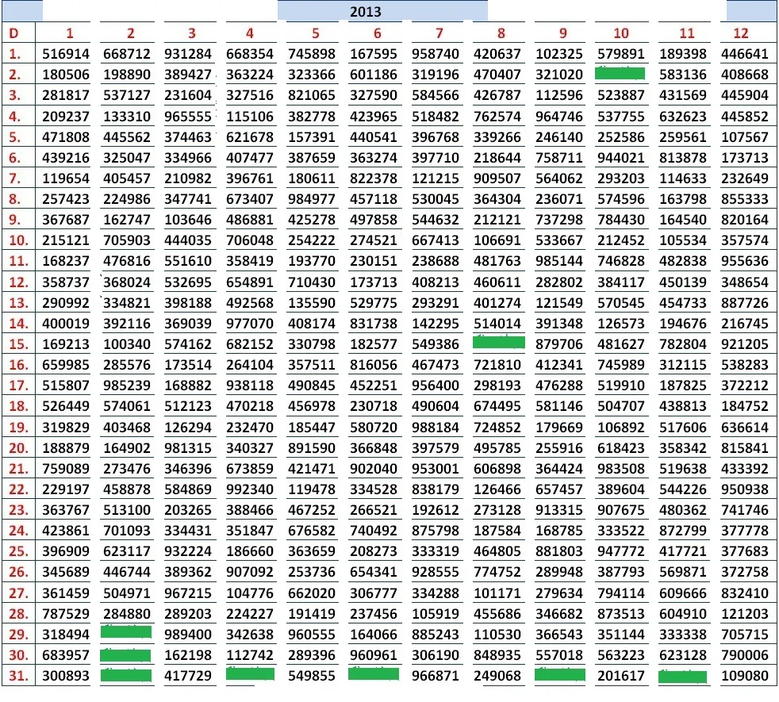Select the cell with value 180506
This screenshot has width=779, height=702.
pos(66,75)
